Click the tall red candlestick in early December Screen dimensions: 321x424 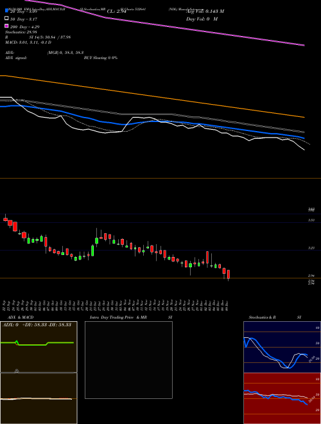tap(207, 257)
